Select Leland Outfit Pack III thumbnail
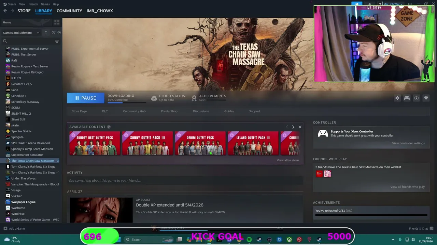Image resolution: width=437 pixels, height=245 pixels. 253,143
